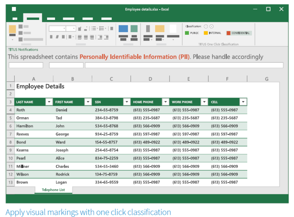The width and height of the screenshot is (294, 217).
Task: Click the TITUS Notifications label
Action: pyautogui.click(x=23, y=49)
